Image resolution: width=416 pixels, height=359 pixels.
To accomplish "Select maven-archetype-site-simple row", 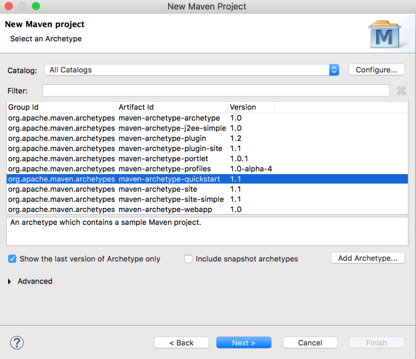I will pos(207,200).
